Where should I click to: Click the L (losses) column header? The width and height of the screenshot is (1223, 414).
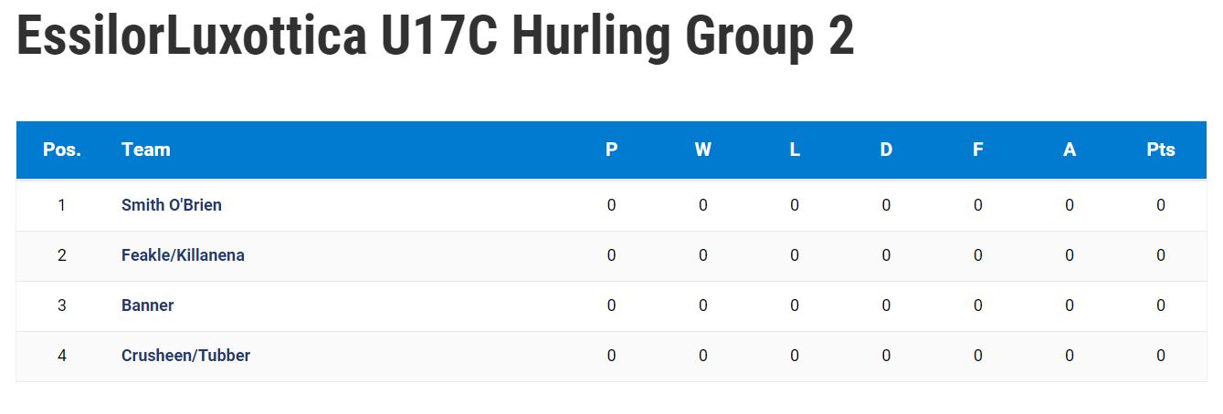tap(795, 150)
